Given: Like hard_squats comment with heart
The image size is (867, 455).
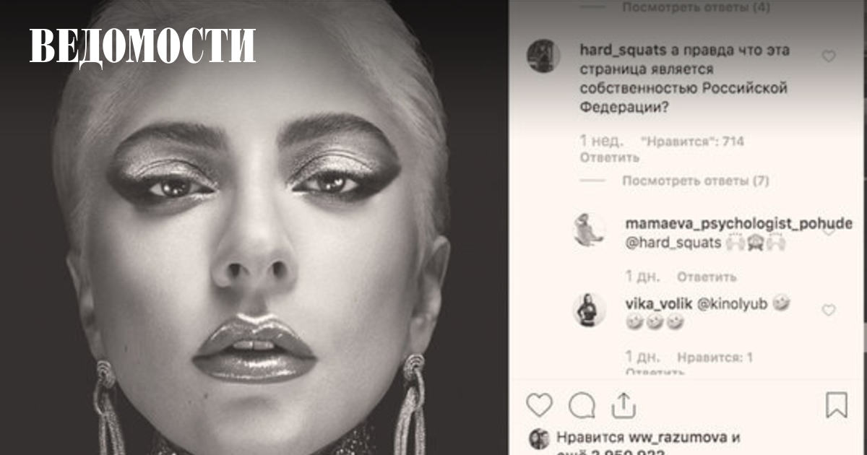Looking at the screenshot, I should 829,56.
